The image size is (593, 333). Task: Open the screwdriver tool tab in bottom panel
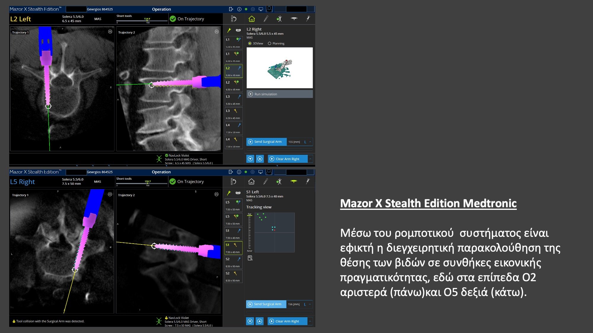pos(265,181)
